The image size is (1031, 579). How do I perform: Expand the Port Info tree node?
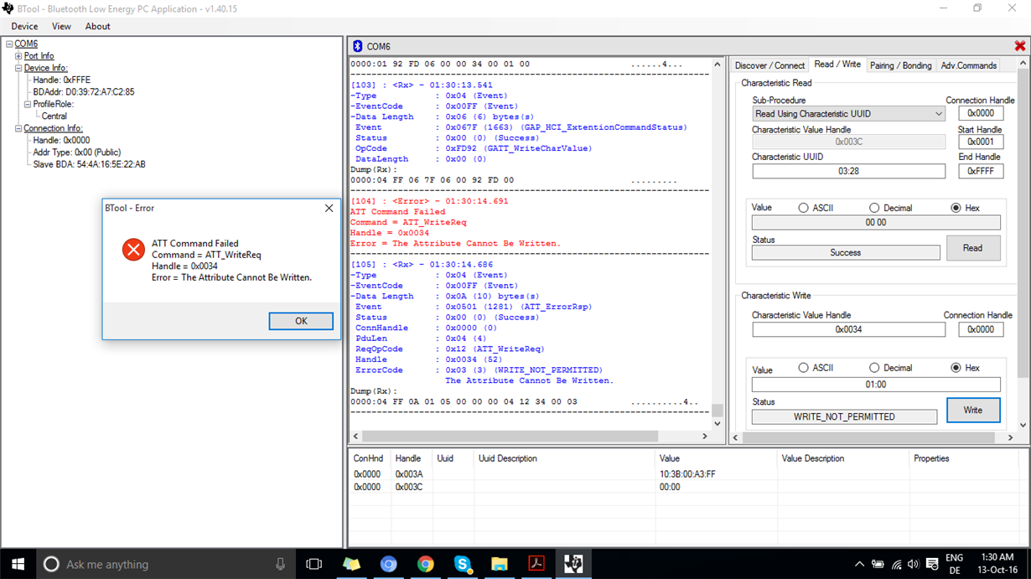tap(18, 56)
